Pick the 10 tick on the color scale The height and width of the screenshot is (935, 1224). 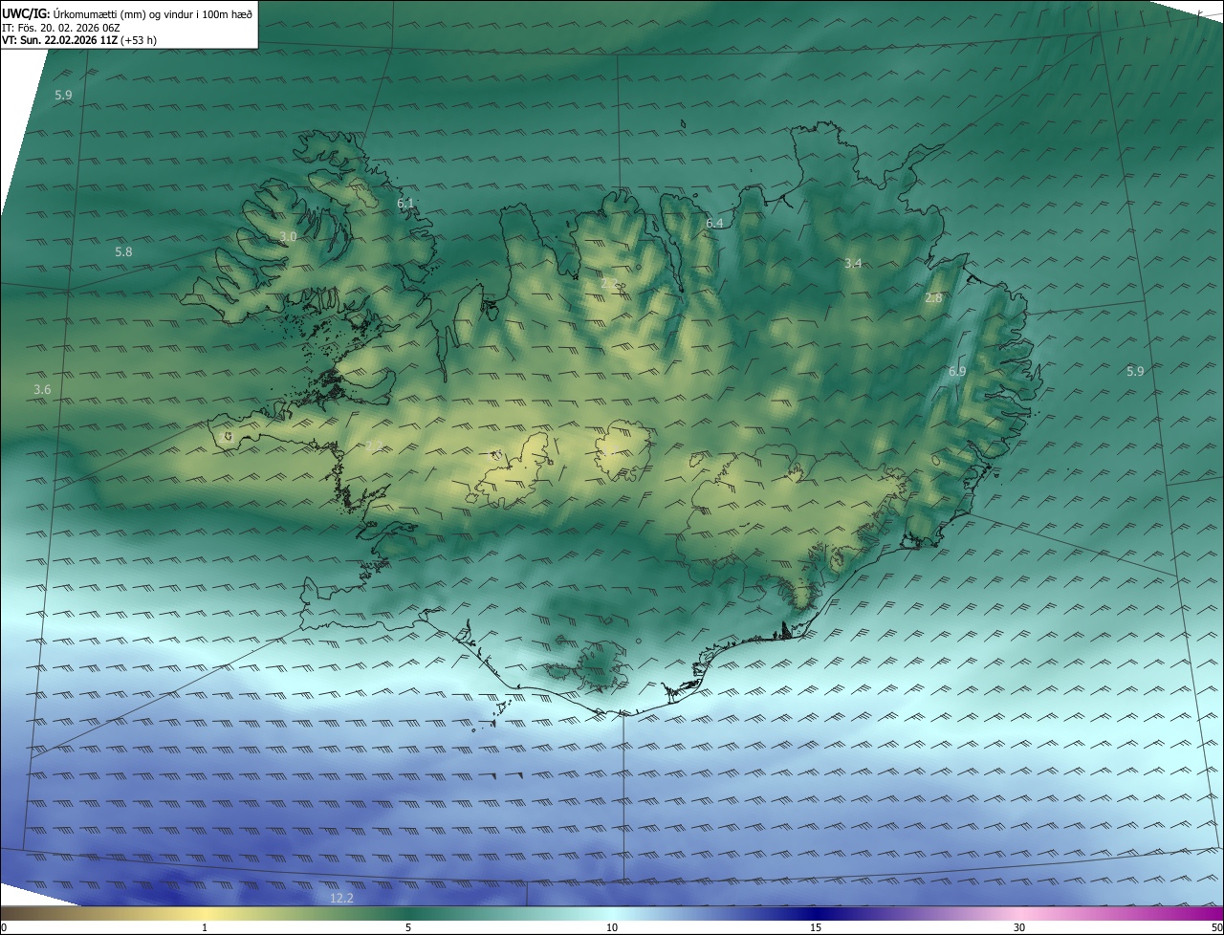(x=612, y=927)
